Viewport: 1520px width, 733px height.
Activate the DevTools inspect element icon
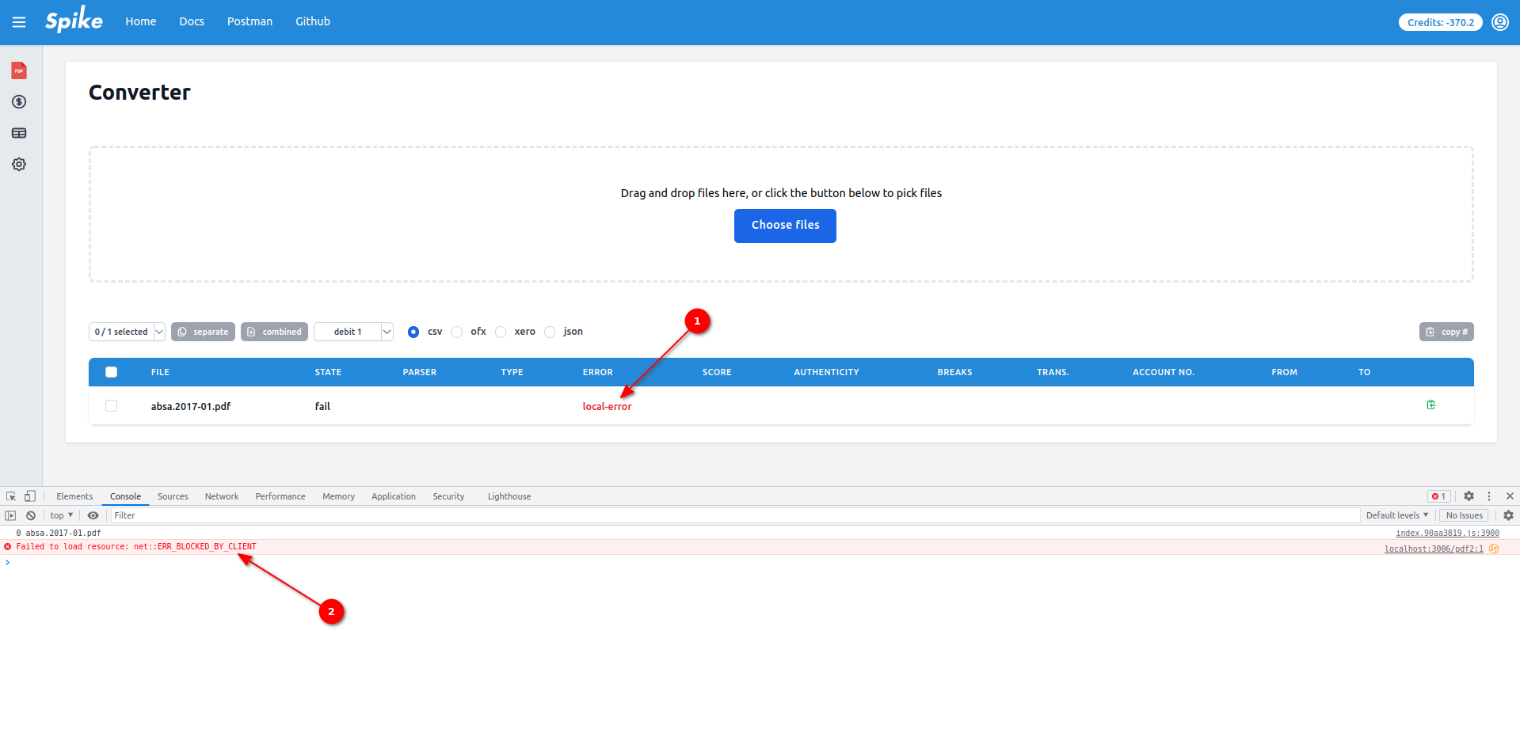(11, 496)
